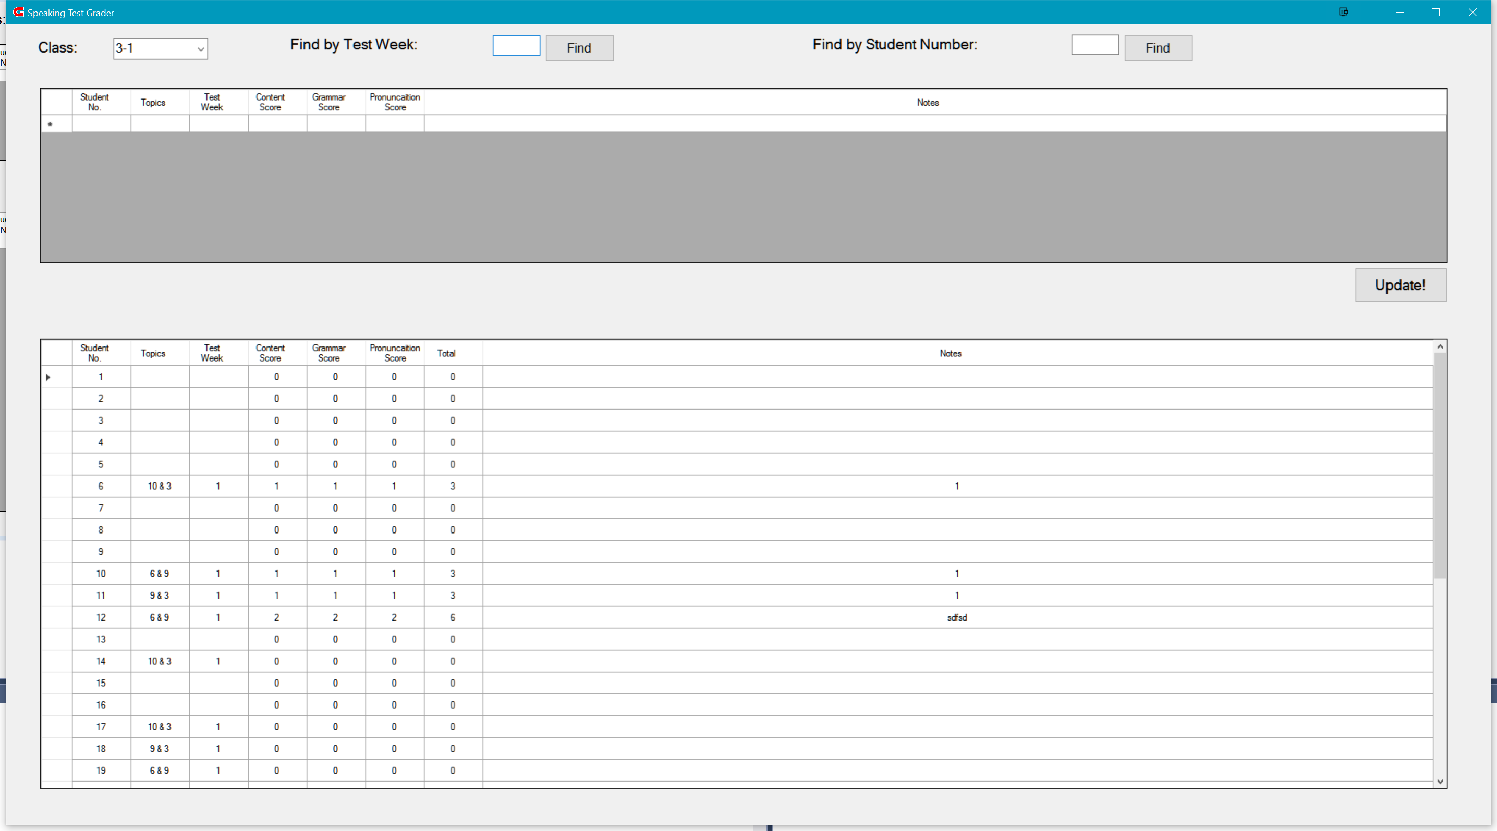Click the Find by Test Week input
This screenshot has height=831, width=1497.
[x=516, y=46]
